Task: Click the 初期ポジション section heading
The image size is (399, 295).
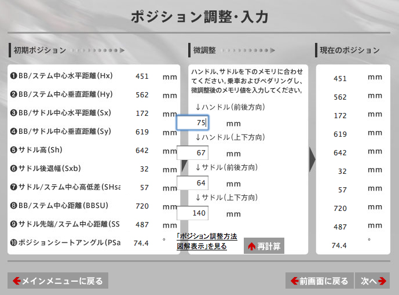Action: 40,50
